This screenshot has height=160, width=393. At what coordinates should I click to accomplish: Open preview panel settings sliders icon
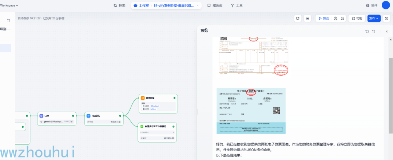[374, 31]
